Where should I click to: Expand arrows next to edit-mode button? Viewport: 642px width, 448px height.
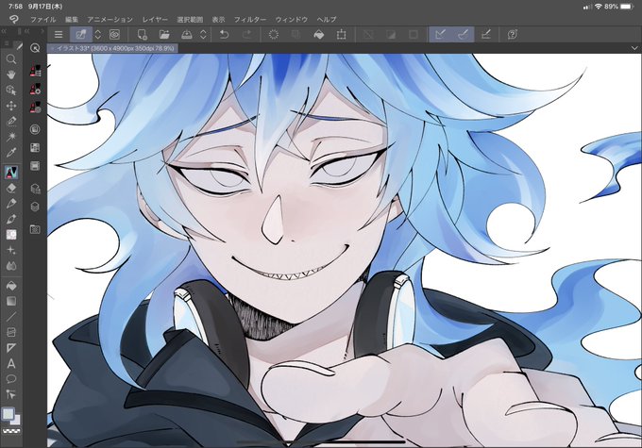pos(98,35)
